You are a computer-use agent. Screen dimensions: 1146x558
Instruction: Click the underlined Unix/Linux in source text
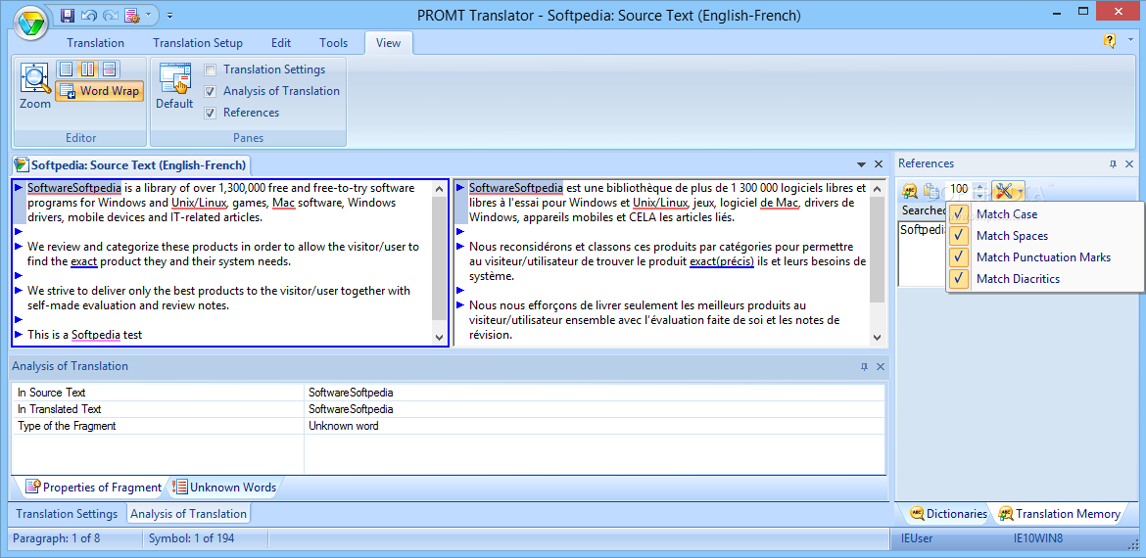click(200, 203)
